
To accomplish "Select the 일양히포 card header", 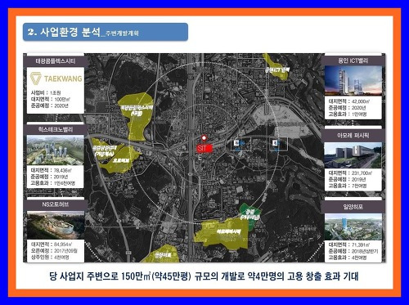I will pos(353,207).
